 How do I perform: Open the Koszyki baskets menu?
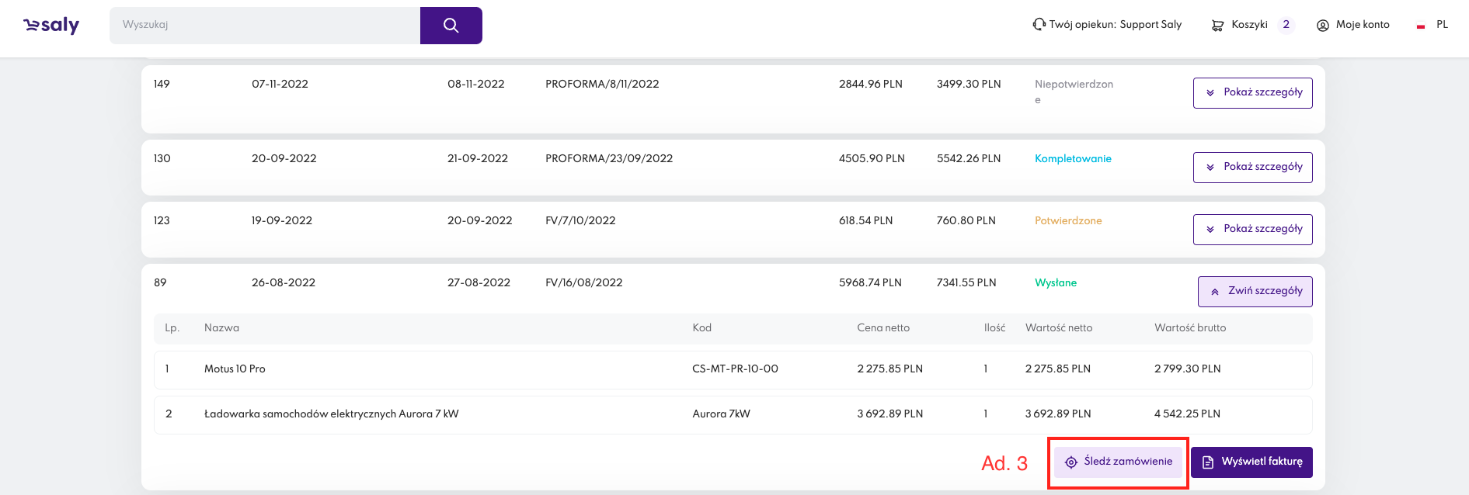1249,25
